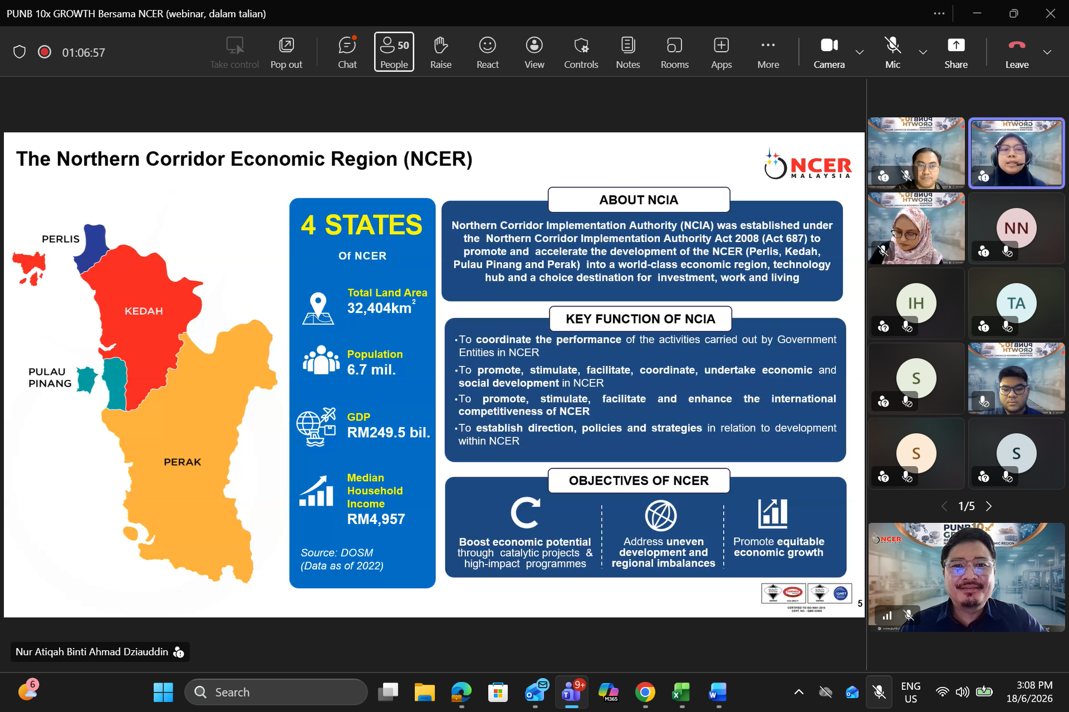Open Word from taskbar

[x=718, y=693]
